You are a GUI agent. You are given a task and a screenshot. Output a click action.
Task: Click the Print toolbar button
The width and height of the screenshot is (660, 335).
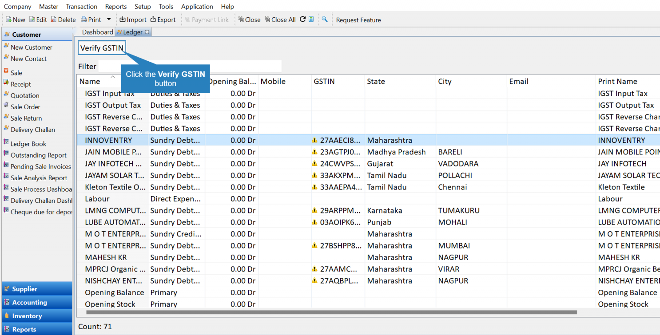91,20
